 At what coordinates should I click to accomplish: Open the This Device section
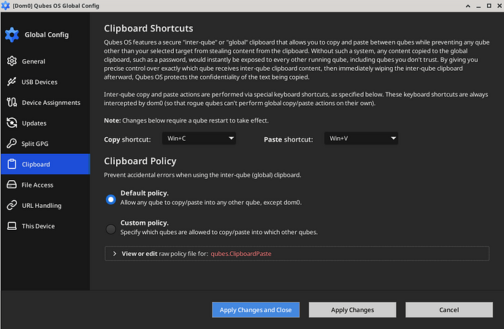[x=45, y=226]
